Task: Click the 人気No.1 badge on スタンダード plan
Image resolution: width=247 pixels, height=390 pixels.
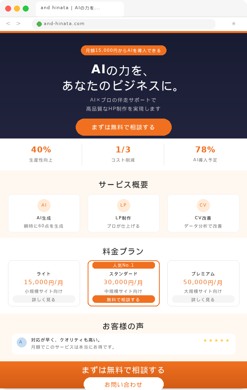Action: pyautogui.click(x=123, y=265)
